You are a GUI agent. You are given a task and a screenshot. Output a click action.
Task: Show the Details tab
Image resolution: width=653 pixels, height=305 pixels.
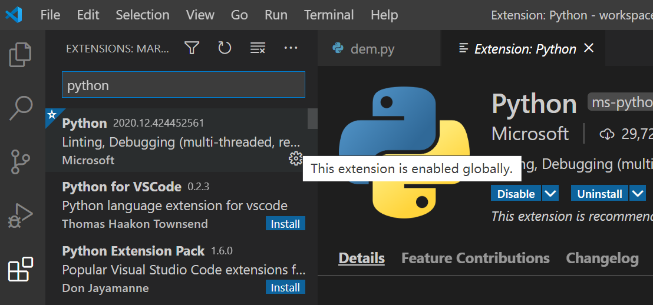361,258
